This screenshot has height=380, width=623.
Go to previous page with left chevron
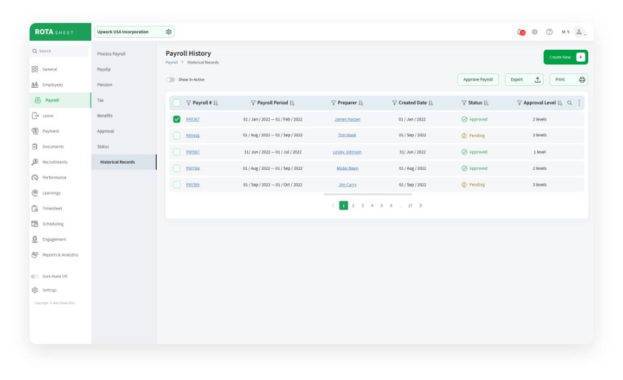click(333, 205)
